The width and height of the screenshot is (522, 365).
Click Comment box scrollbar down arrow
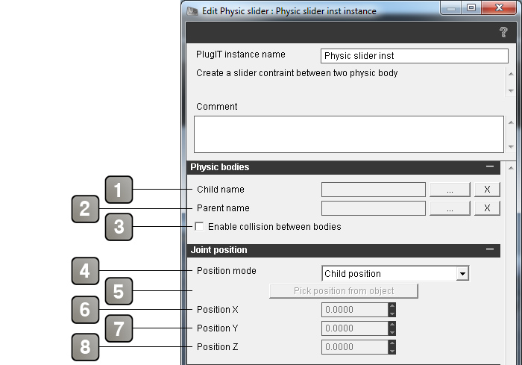coord(511,146)
